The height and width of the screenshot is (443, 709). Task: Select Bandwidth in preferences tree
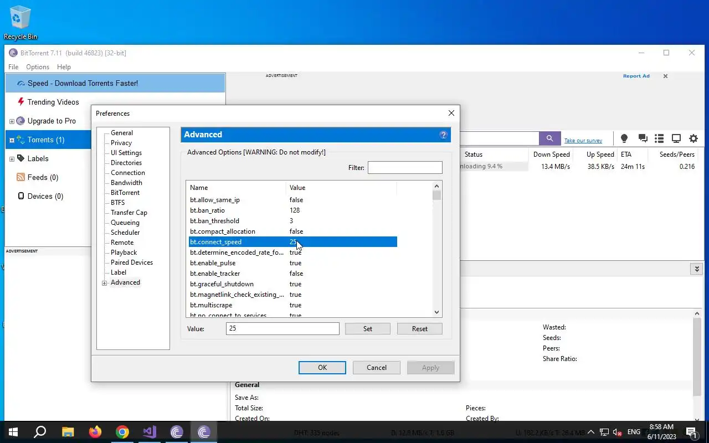[x=126, y=183]
